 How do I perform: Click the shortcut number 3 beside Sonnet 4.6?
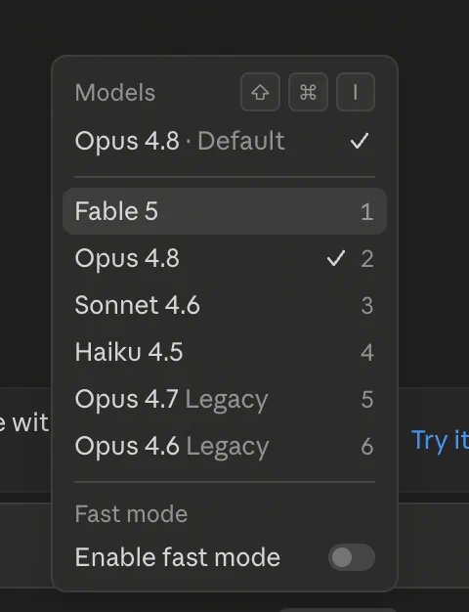click(x=366, y=306)
